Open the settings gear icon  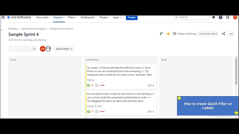click(x=228, y=17)
